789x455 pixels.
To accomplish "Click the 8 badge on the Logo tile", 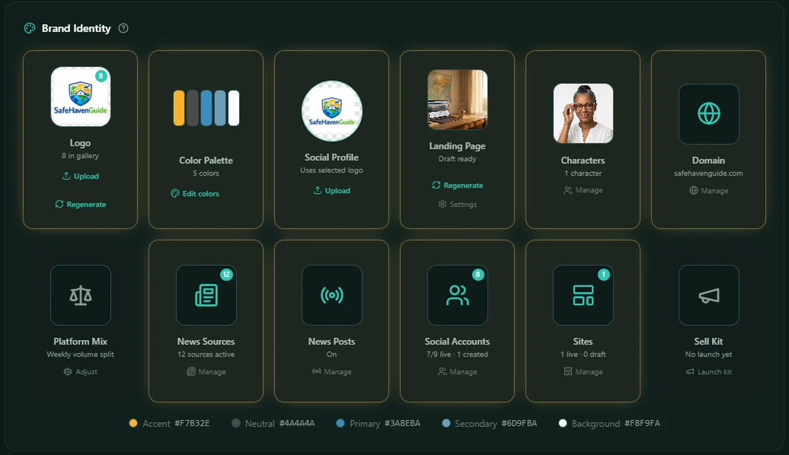I will 101,75.
